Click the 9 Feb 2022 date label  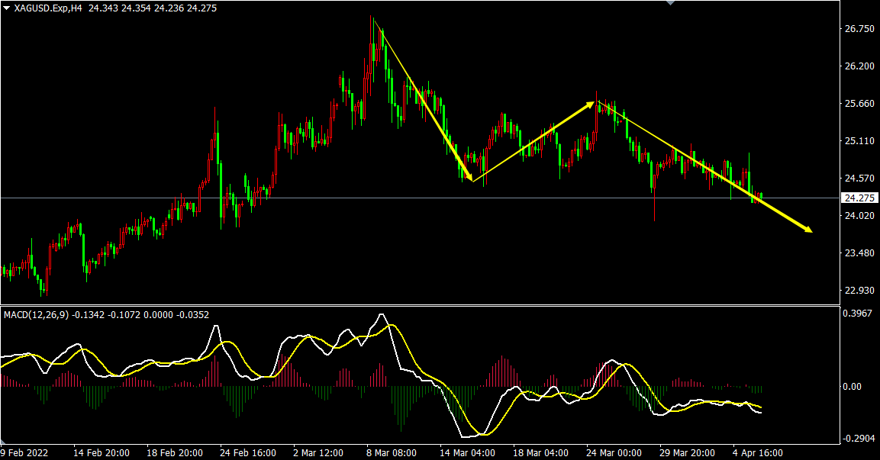pyautogui.click(x=26, y=452)
